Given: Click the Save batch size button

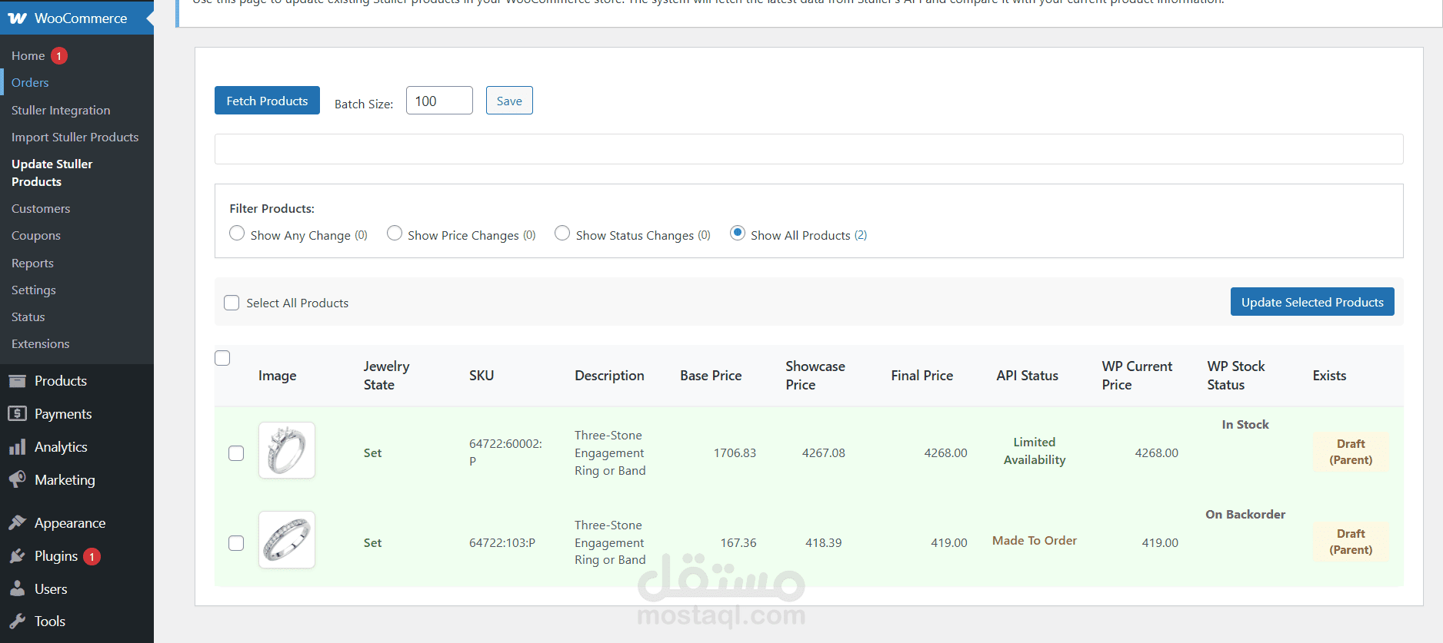Looking at the screenshot, I should point(509,101).
